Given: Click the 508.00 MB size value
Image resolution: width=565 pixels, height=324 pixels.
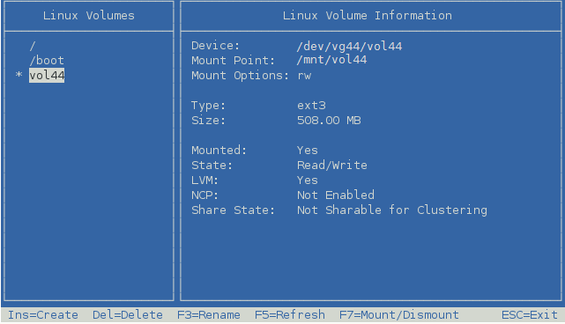Looking at the screenshot, I should coord(329,121).
